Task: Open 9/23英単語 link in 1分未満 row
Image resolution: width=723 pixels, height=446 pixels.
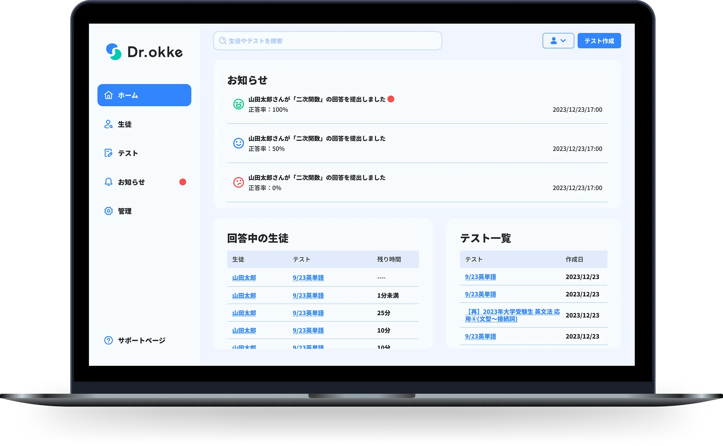Action: pyautogui.click(x=308, y=296)
